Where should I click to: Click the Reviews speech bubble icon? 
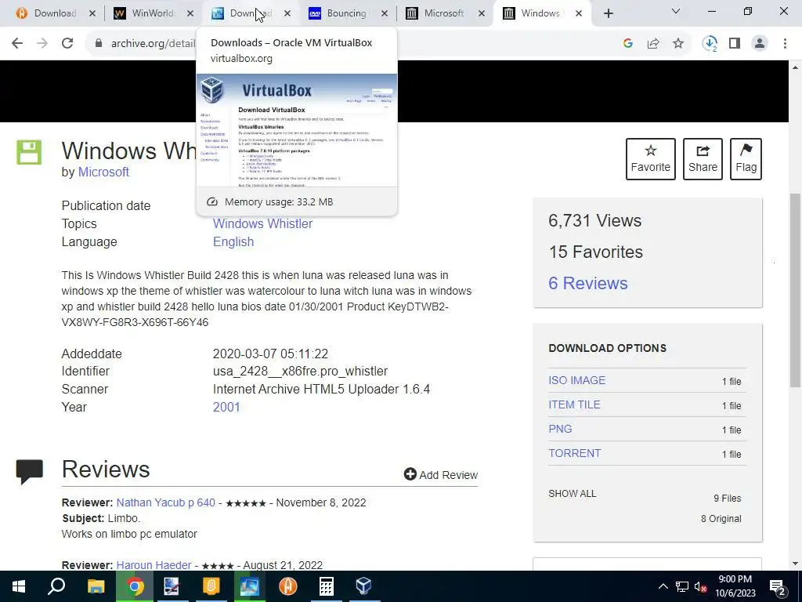(x=29, y=471)
